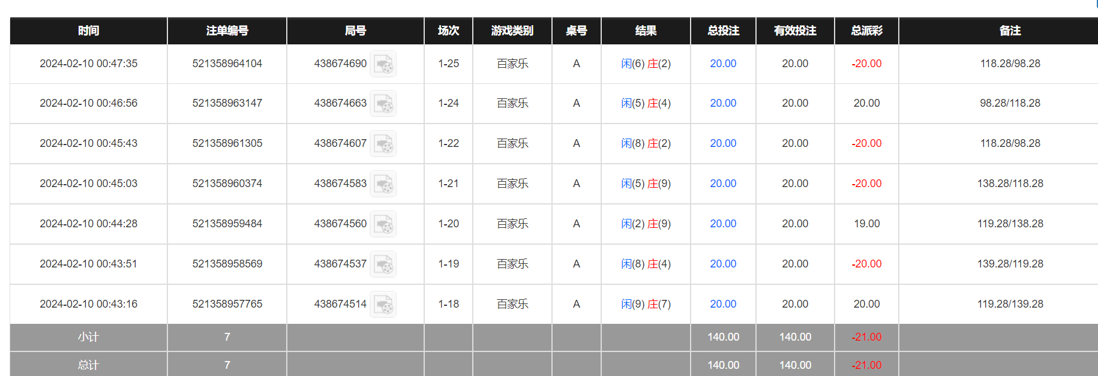Viewport: 1098px width, 376px height.
Task: Click result 闲(5) 庄(9) in row 1-21
Action: pyautogui.click(x=646, y=184)
